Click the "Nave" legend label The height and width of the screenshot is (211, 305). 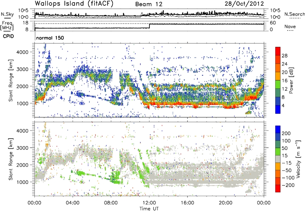(x=290, y=26)
